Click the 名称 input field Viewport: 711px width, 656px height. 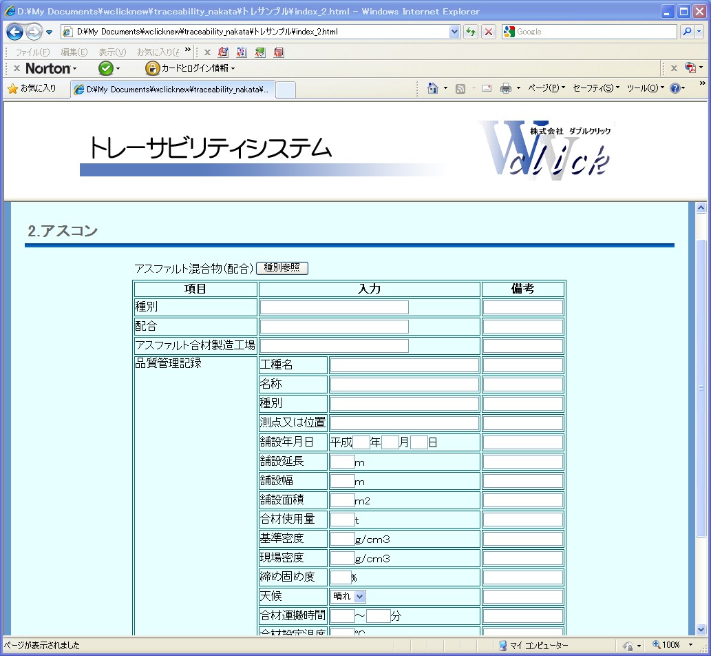[x=405, y=384]
